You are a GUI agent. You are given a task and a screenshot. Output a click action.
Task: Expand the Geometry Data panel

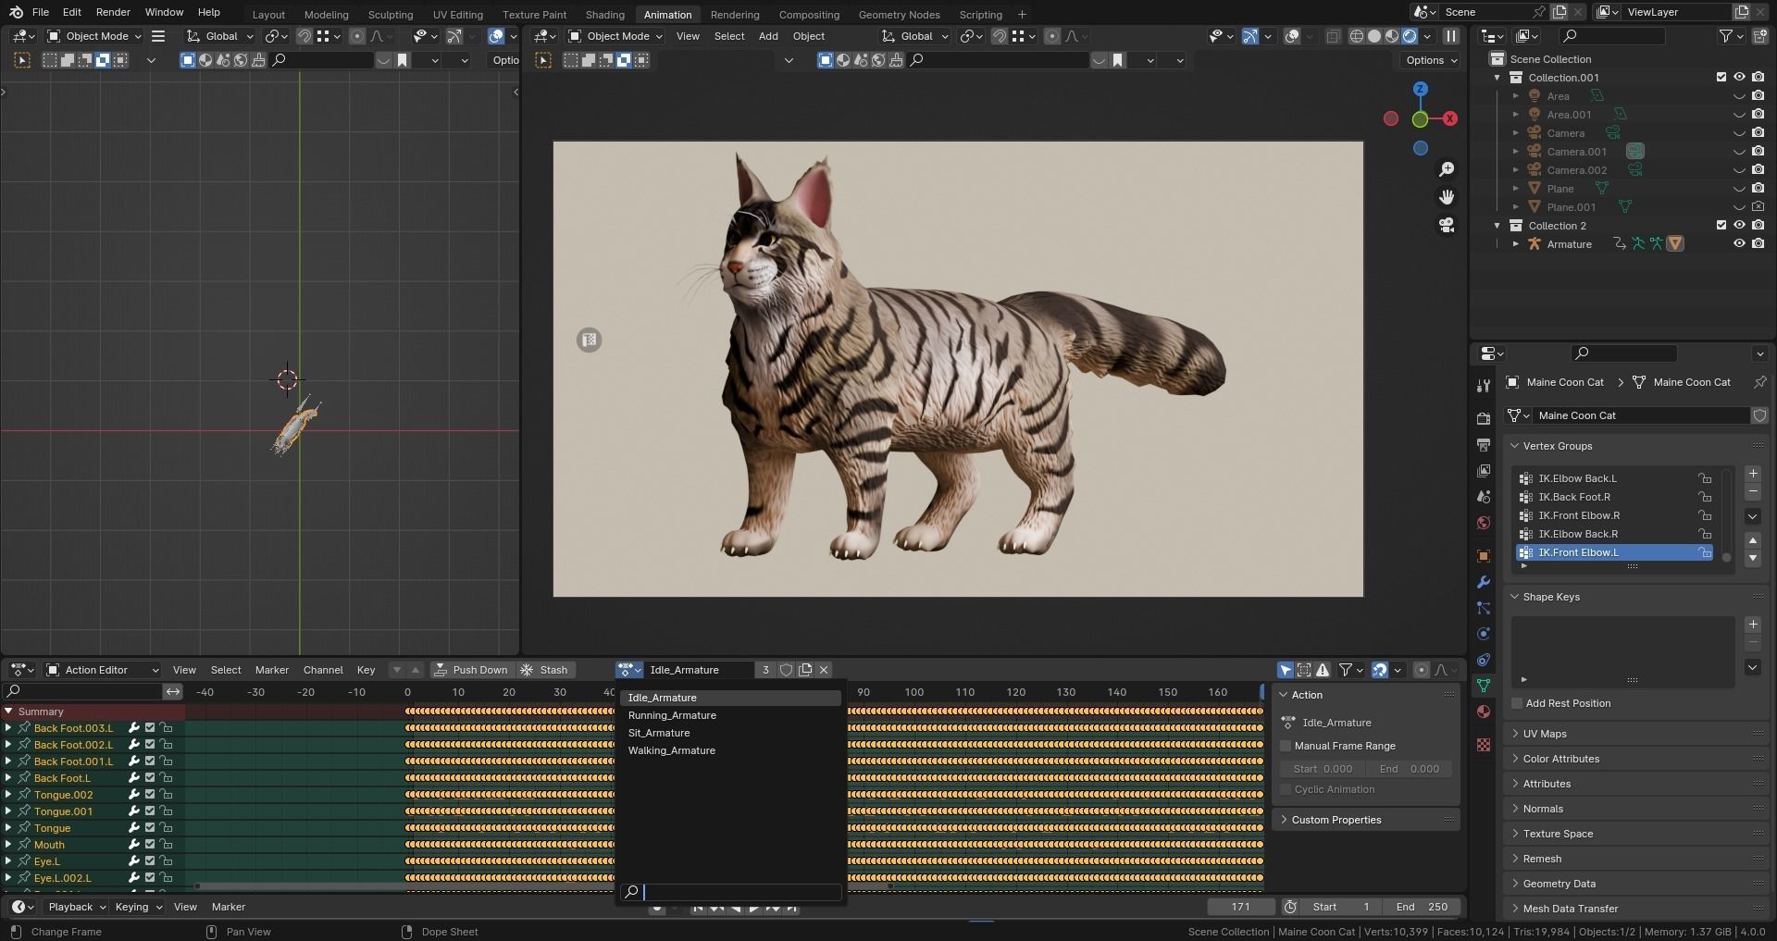[1559, 884]
